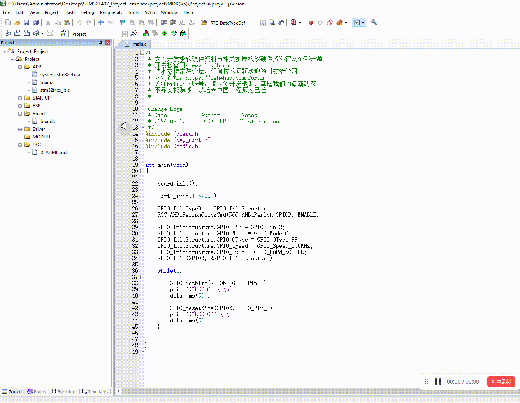Open Configuration wrench icon

point(374,23)
